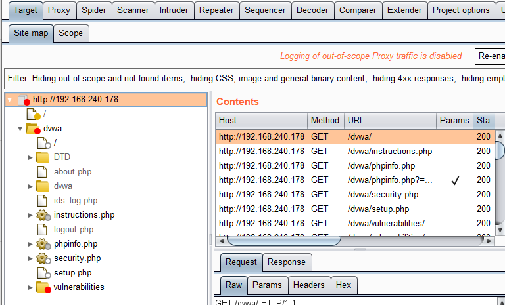Image resolution: width=505 pixels, height=305 pixels.
Task: Open the Proxy tab
Action: [59, 10]
